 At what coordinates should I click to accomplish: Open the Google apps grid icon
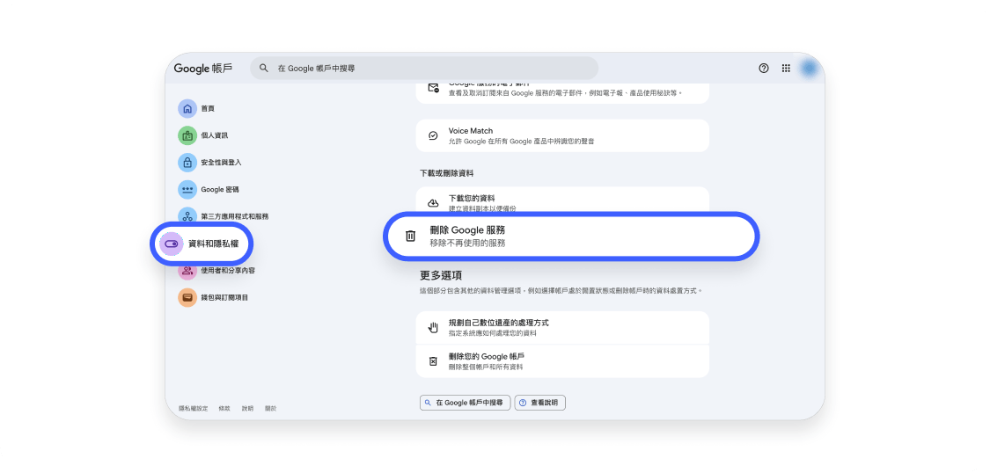[786, 68]
